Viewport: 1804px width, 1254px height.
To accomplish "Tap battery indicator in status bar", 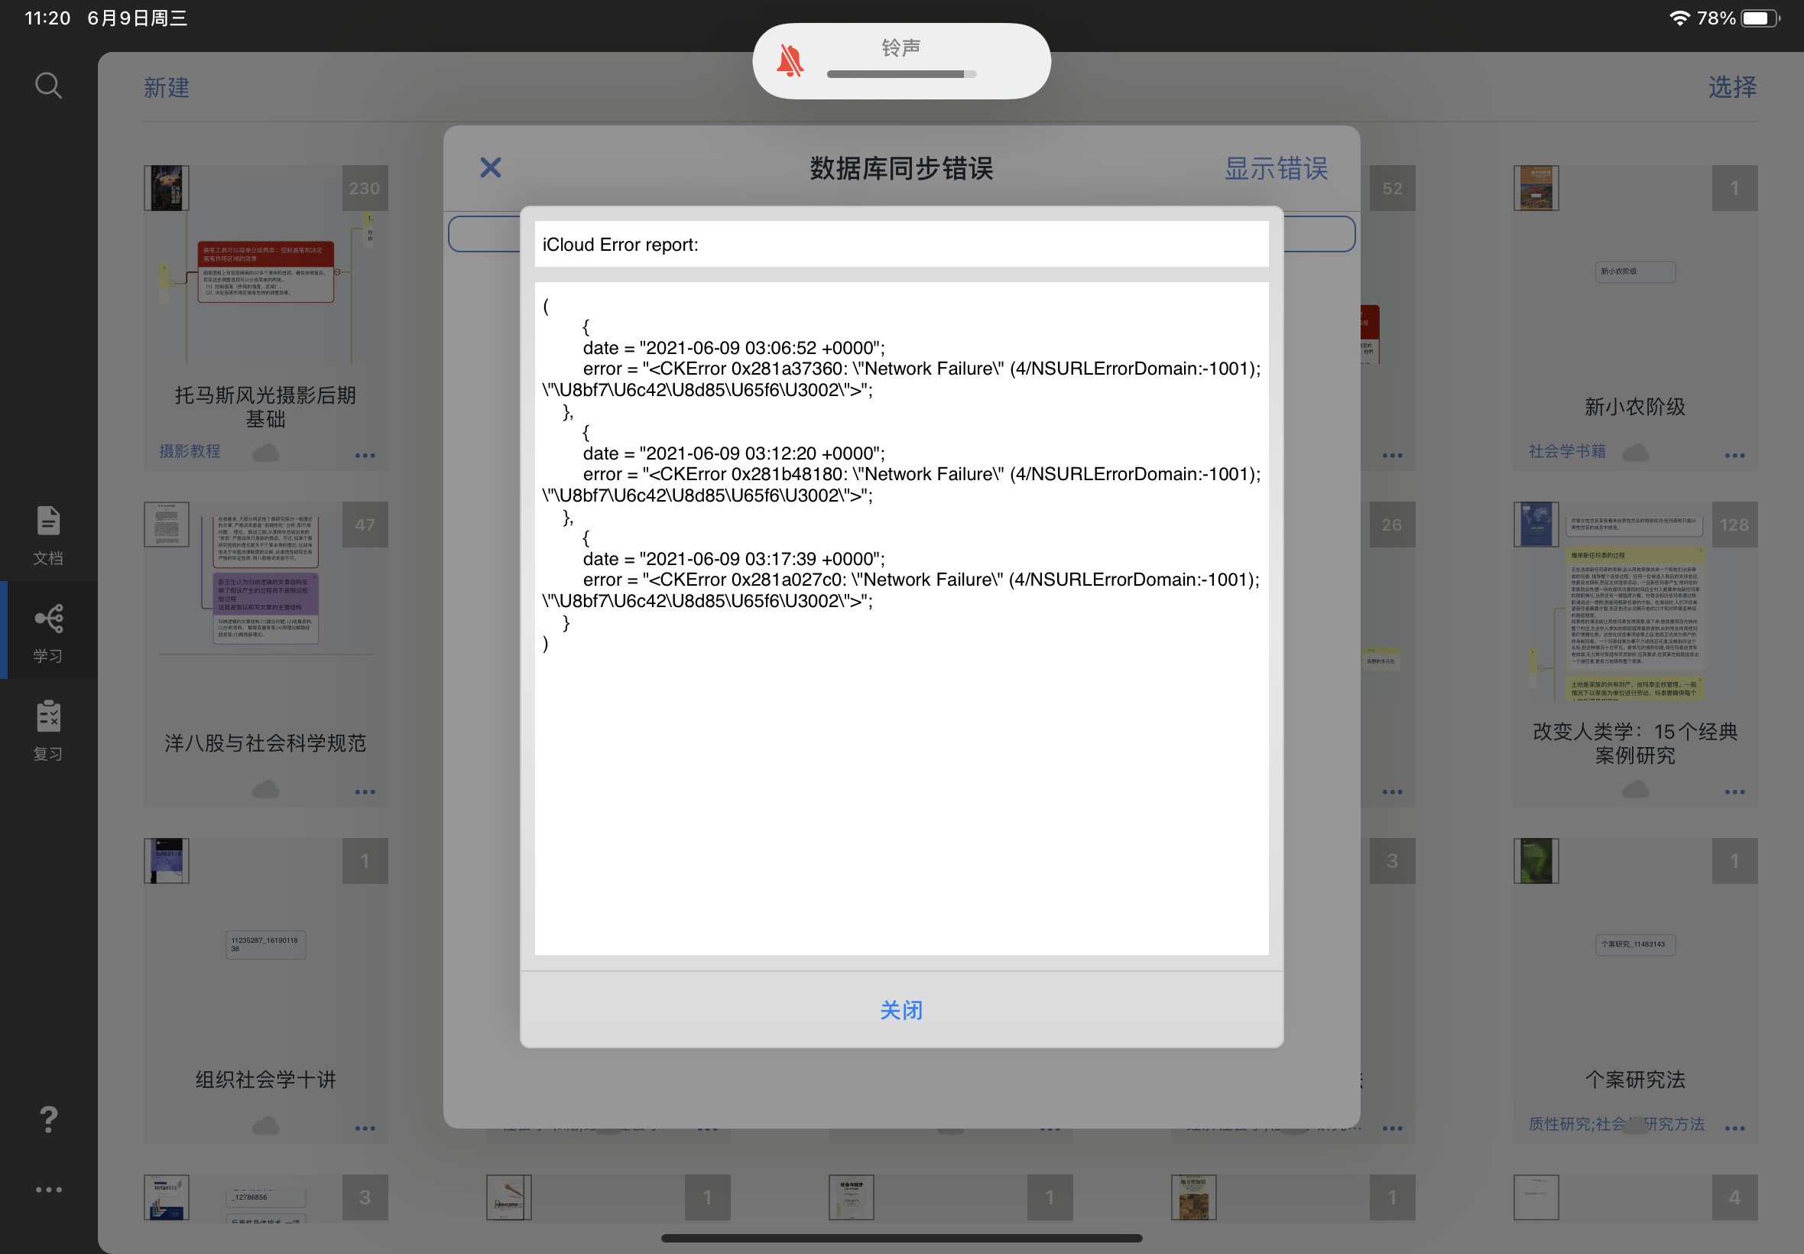I will pos(1760,18).
